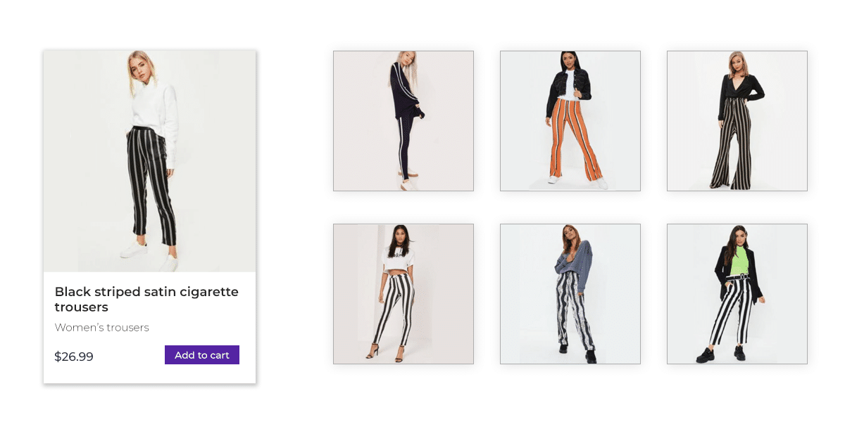845x422 pixels.
Task: Choose the white crop top striped trousers thumbnail
Action: coord(403,294)
